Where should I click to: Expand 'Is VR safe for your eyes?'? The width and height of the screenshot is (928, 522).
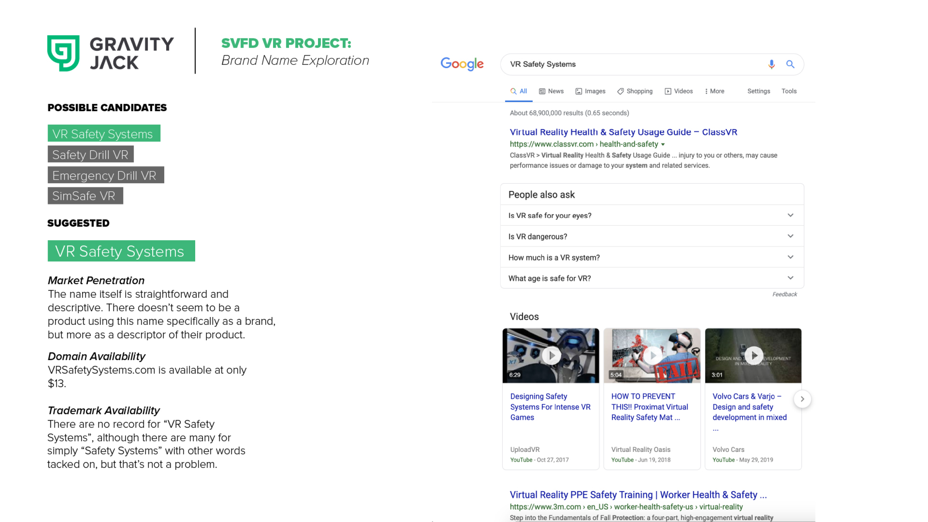point(652,215)
